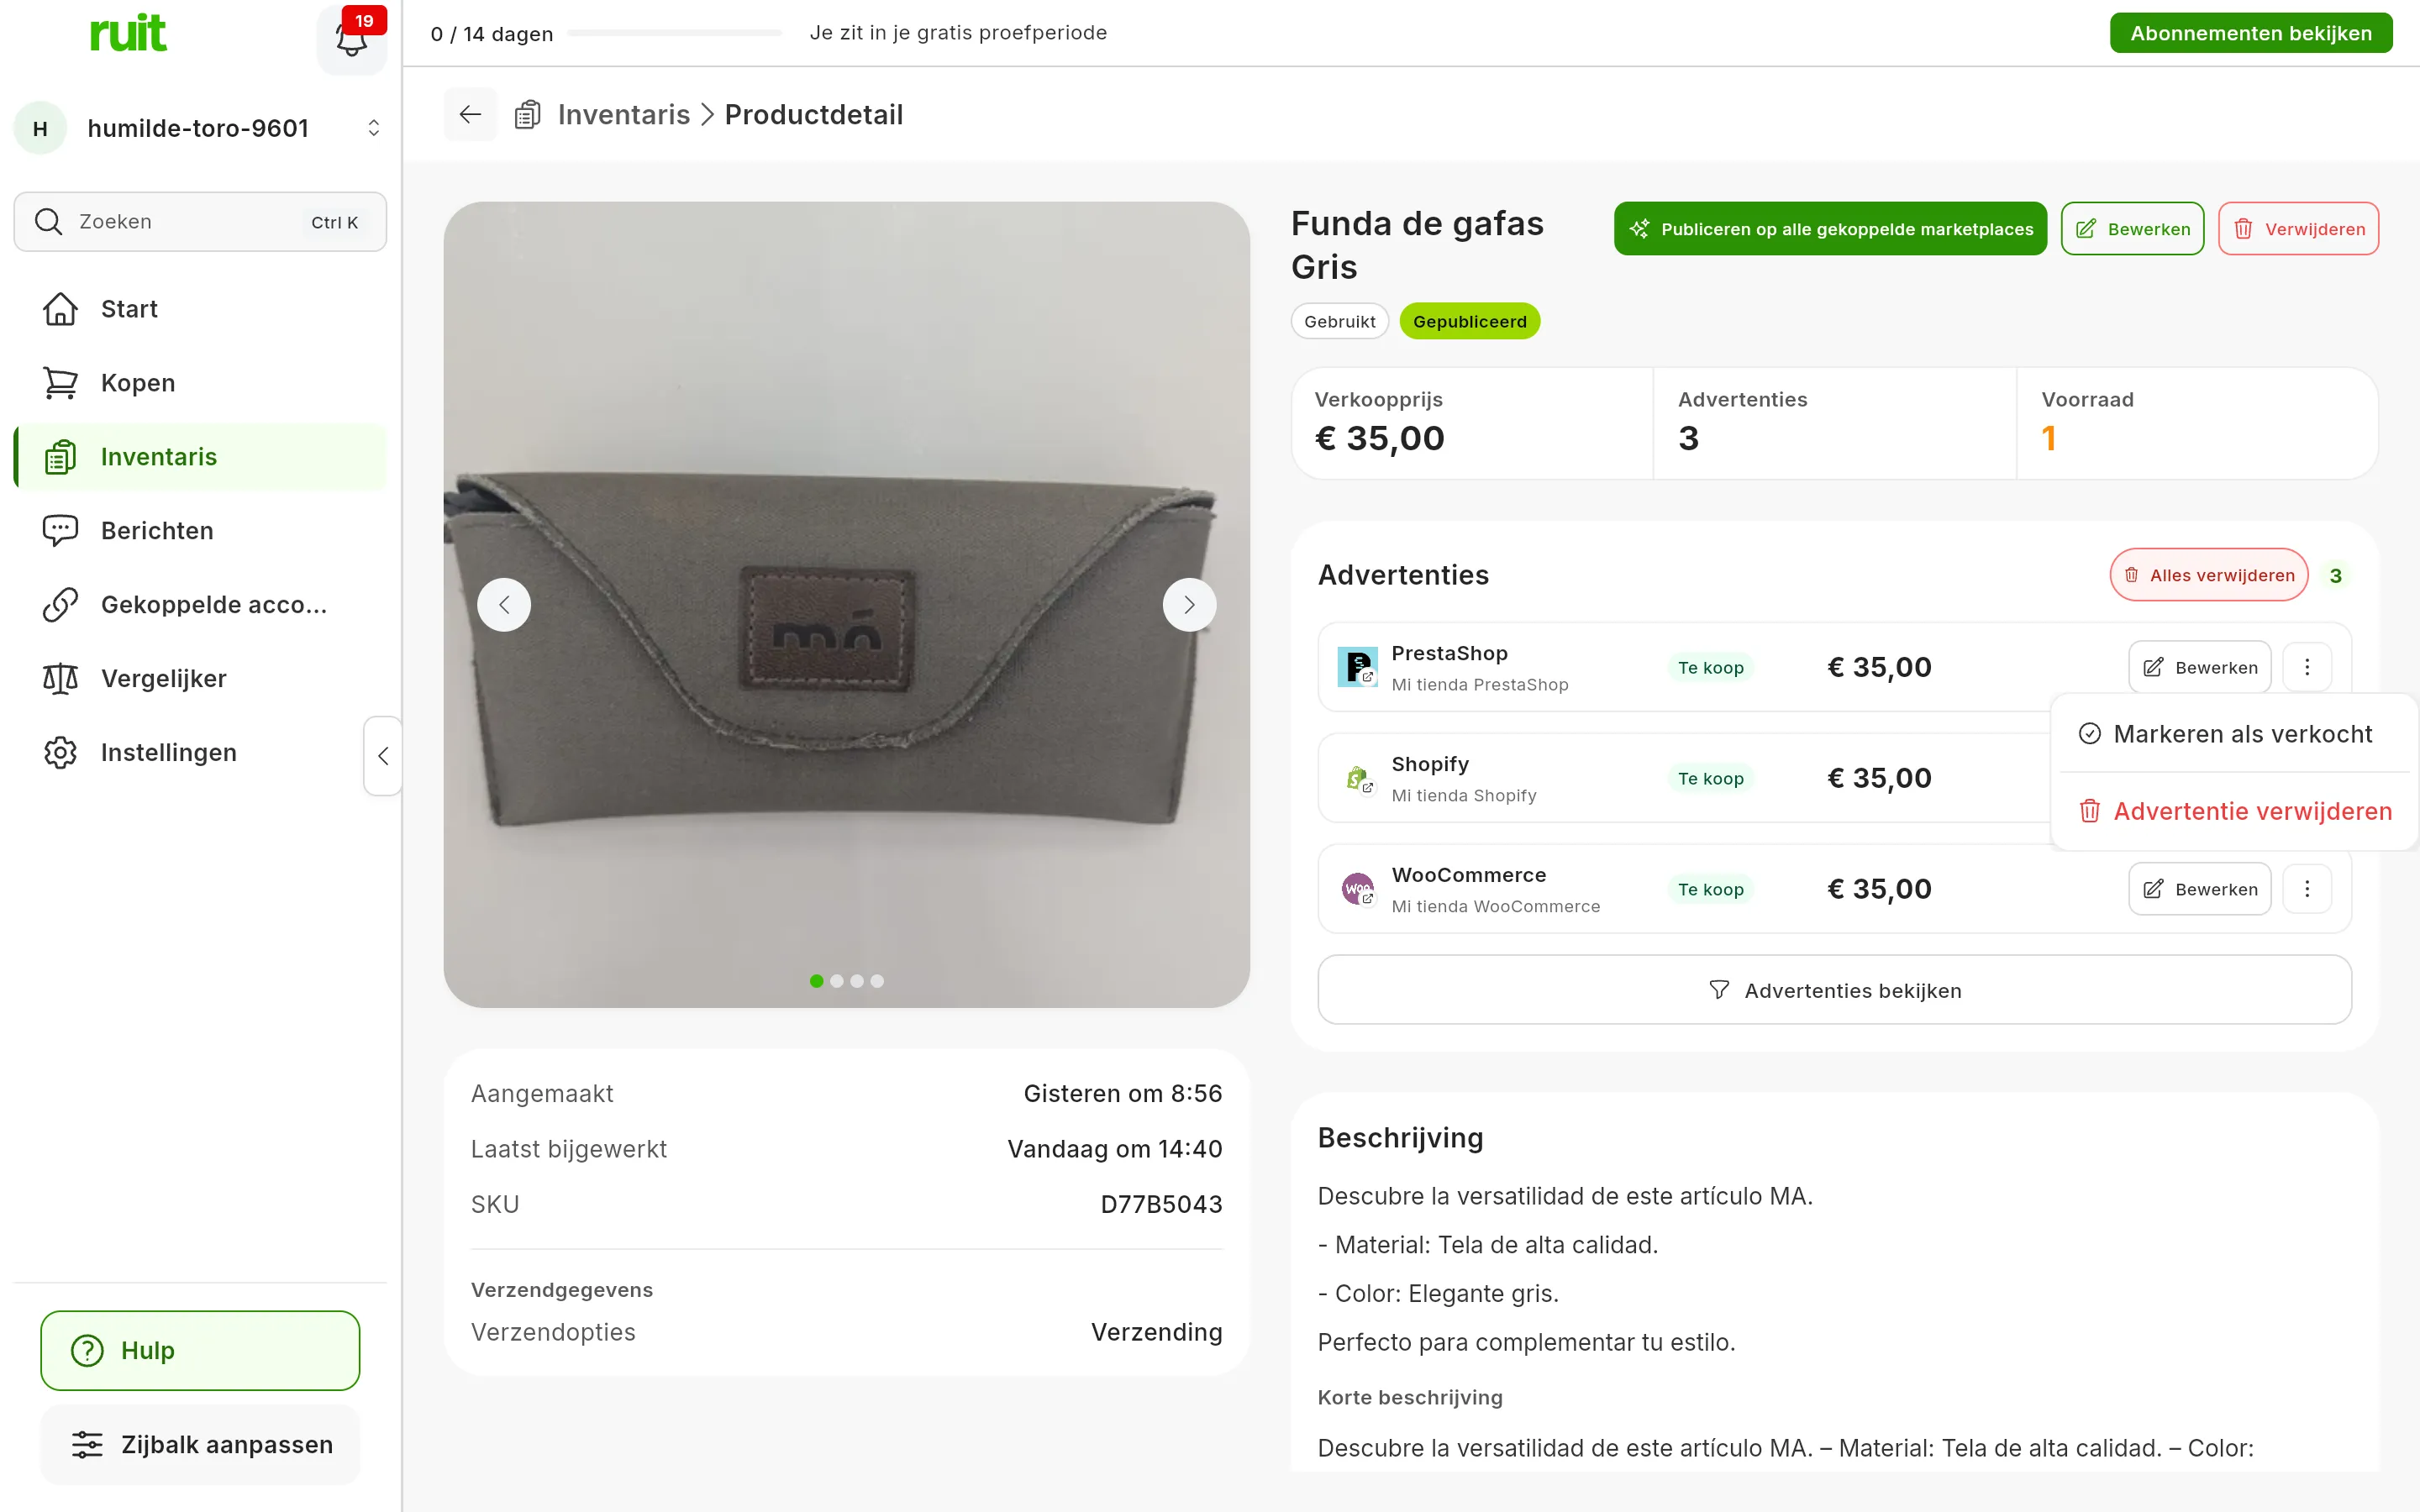Screen dimensions: 2420x1512
Task: Open Kopen in the sidebar
Action: click(x=200, y=383)
